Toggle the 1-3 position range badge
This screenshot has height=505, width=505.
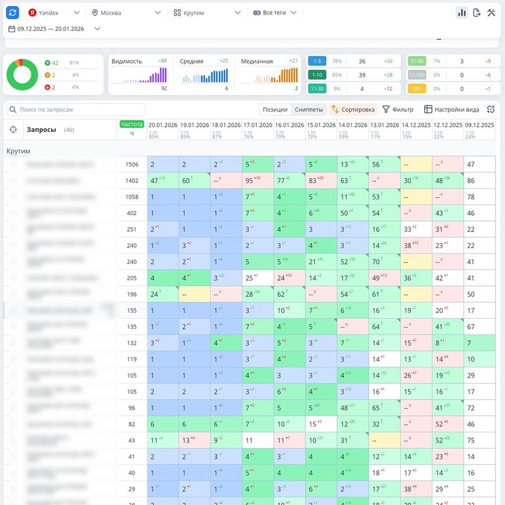316,61
